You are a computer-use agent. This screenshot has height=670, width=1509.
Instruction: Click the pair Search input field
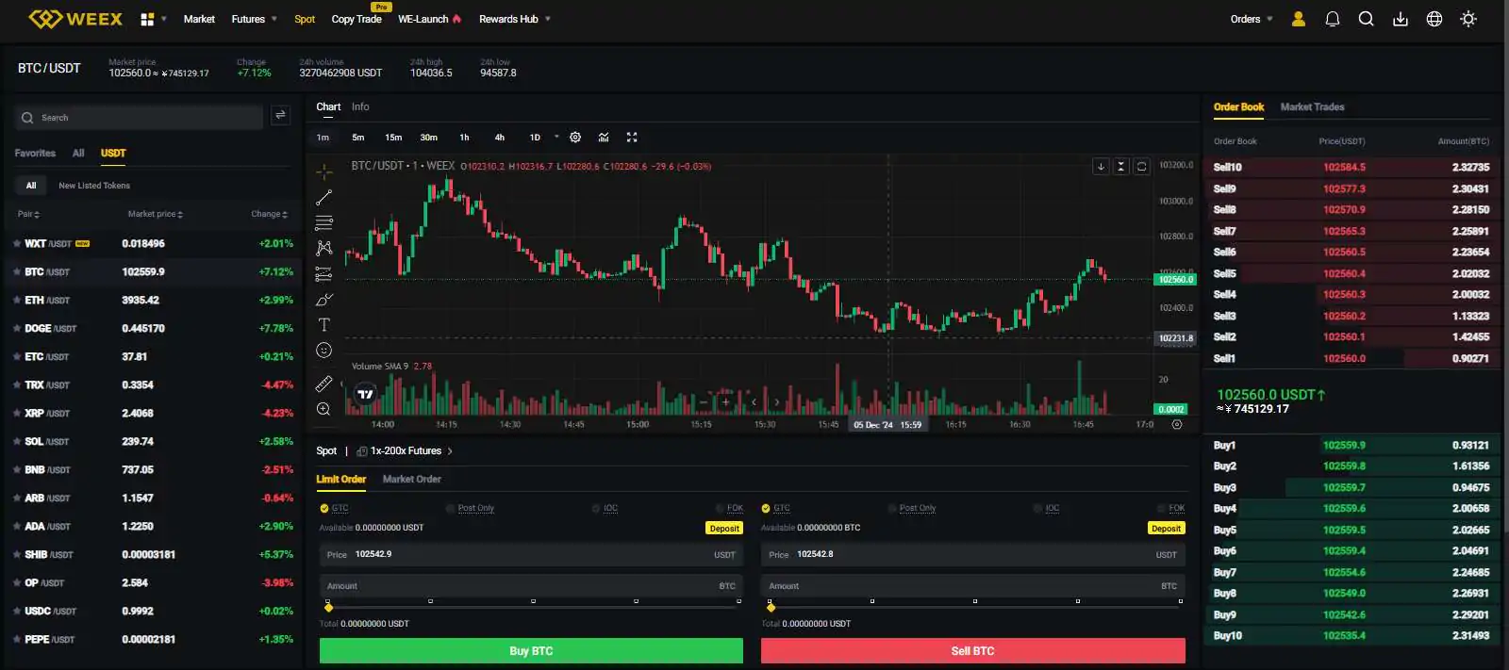point(139,118)
